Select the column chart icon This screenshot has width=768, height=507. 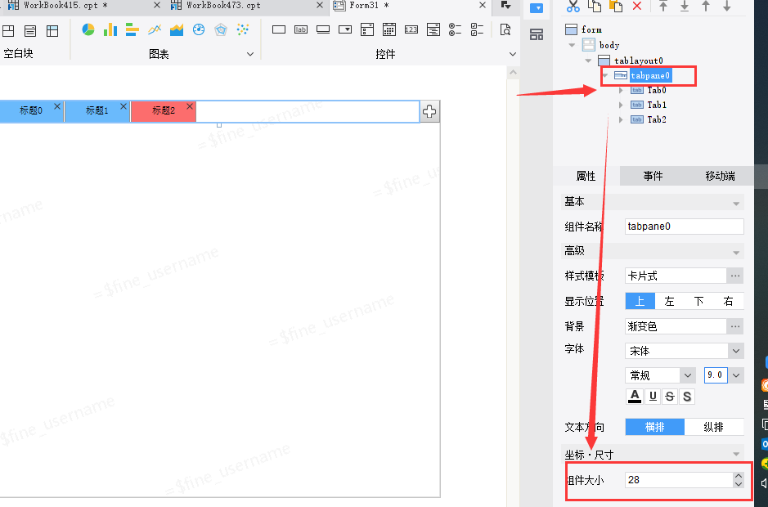tap(110, 30)
